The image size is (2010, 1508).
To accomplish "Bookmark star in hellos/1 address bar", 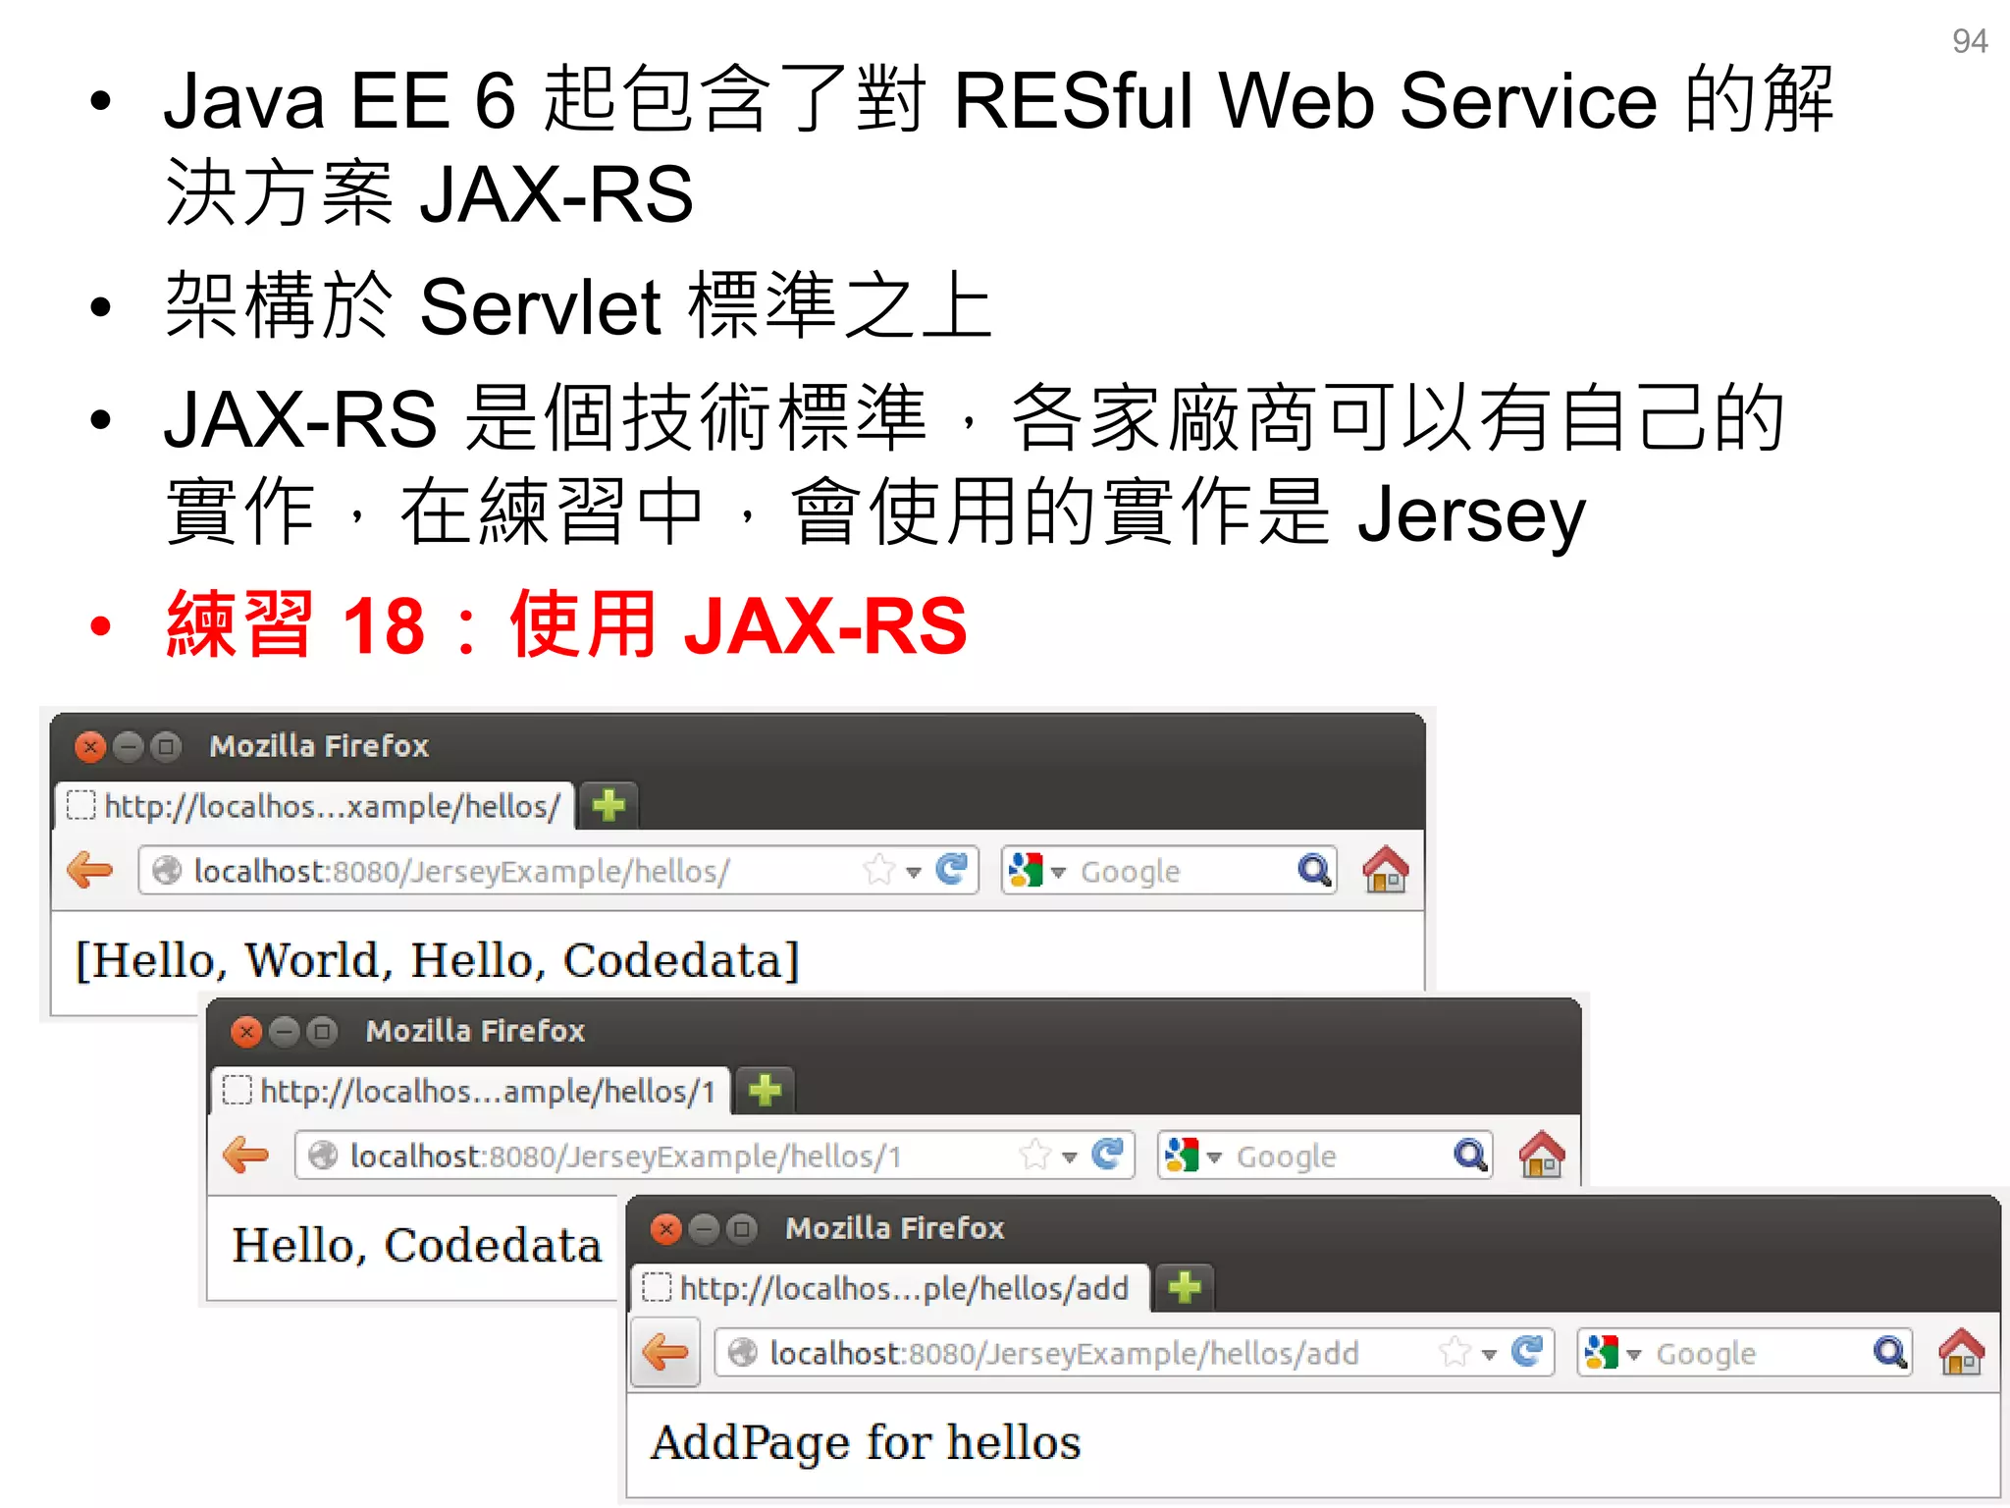I will click(x=1035, y=1155).
